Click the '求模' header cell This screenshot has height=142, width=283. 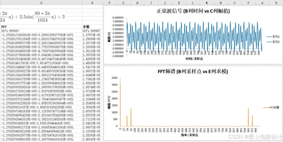point(92,27)
